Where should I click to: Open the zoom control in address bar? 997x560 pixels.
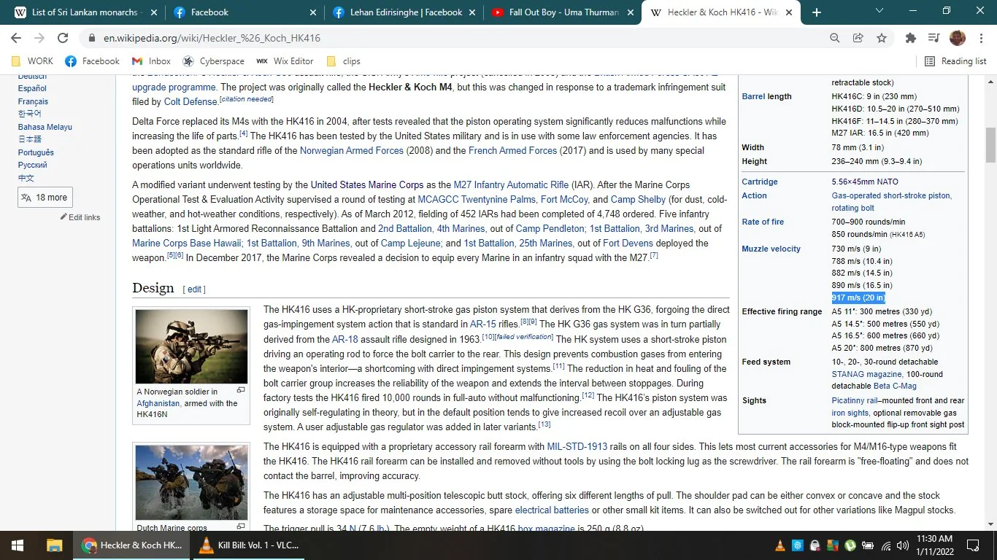coord(835,38)
